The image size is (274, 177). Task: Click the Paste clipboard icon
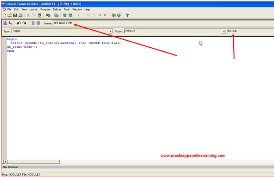pos(39,15)
